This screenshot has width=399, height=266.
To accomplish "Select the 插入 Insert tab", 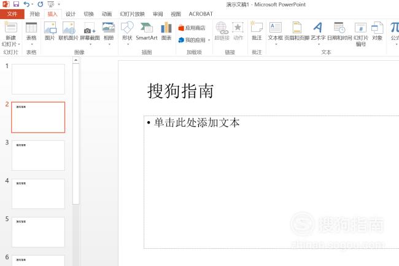I will [53, 14].
